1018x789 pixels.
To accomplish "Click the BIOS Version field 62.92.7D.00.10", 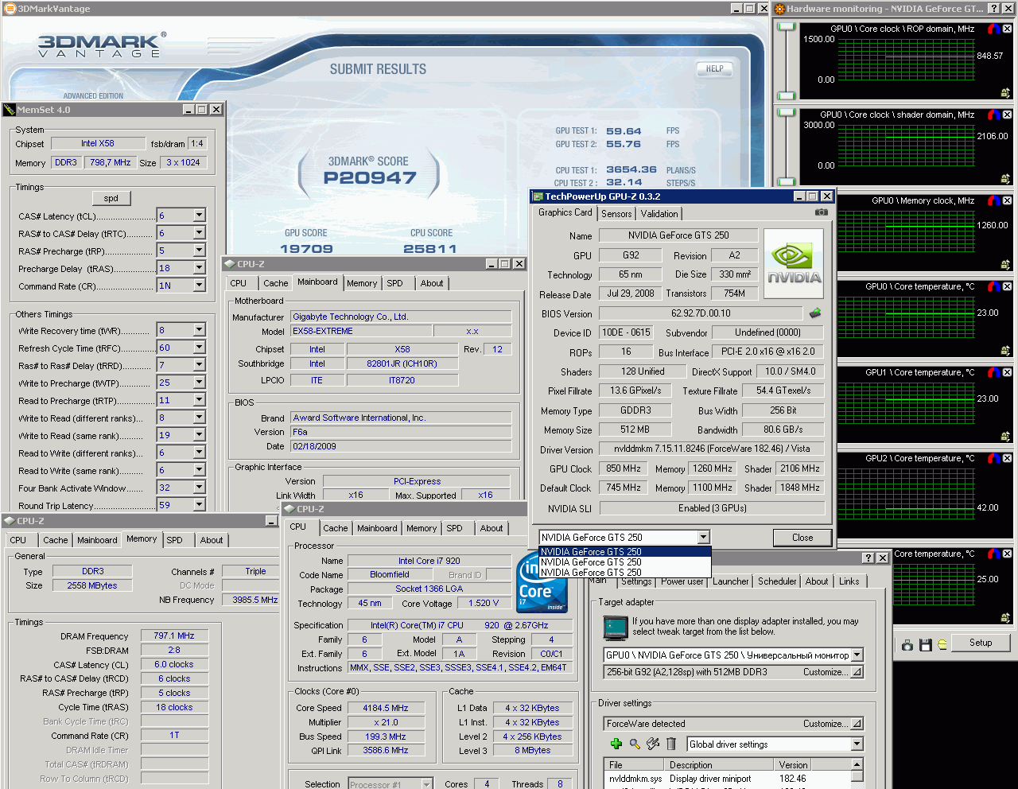I will click(701, 313).
